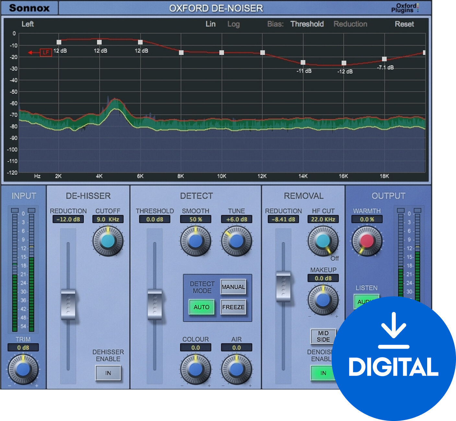Image resolution: width=456 pixels, height=421 pixels.
Task: Click the Reset button
Action: [x=404, y=24]
